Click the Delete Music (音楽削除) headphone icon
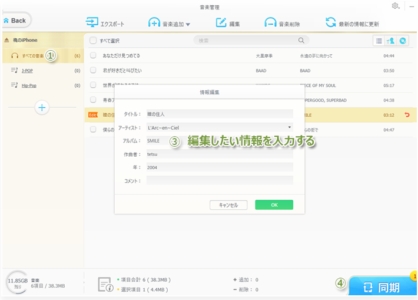The height and width of the screenshot is (300, 418). [271, 24]
